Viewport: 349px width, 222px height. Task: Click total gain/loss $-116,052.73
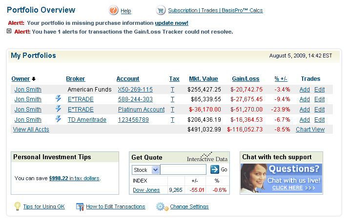point(245,129)
